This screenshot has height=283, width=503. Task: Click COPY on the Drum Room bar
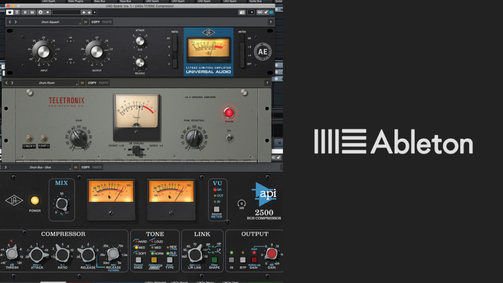tap(92, 83)
